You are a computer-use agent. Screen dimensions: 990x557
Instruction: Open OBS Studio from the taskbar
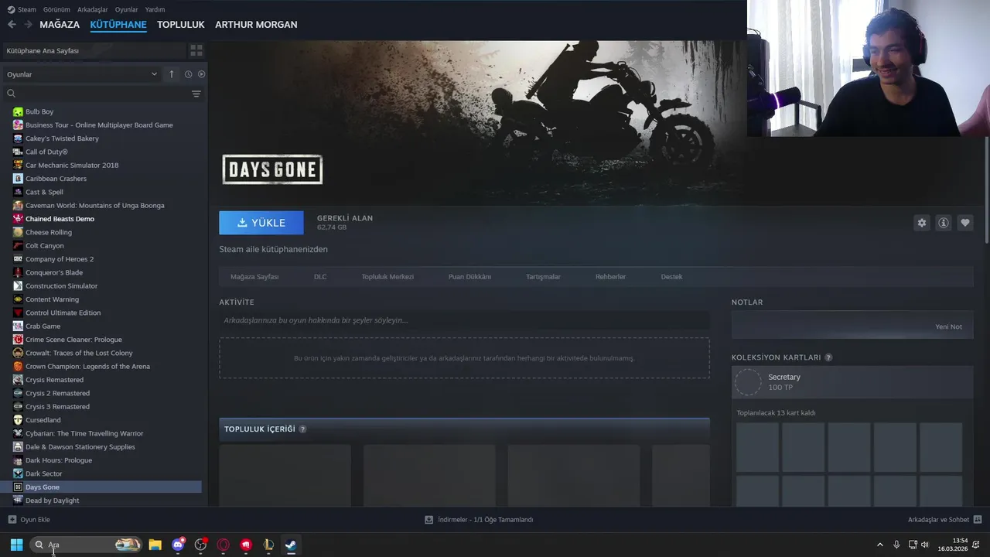click(200, 545)
